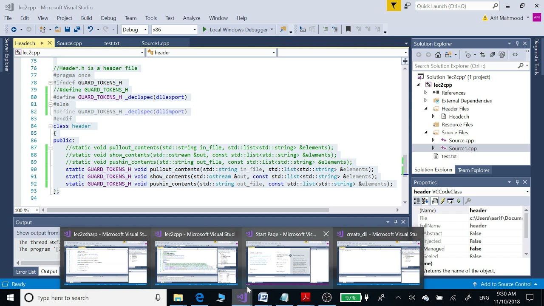The height and width of the screenshot is (306, 544).
Task: Save the current file with the Save icon
Action: tap(67, 29)
